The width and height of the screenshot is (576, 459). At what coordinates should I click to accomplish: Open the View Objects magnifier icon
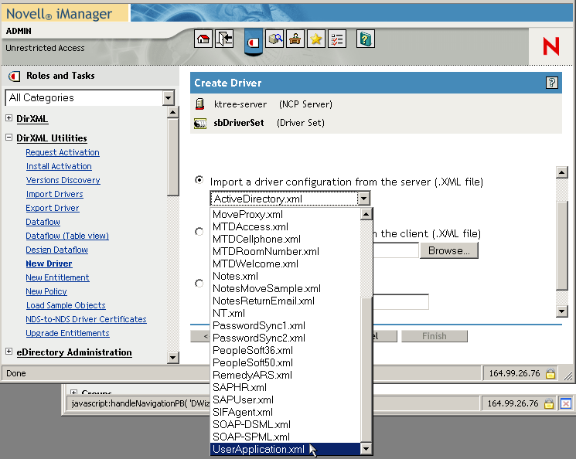(274, 39)
